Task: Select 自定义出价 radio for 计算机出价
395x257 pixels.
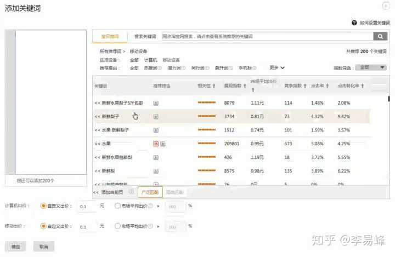Action: pyautogui.click(x=43, y=206)
